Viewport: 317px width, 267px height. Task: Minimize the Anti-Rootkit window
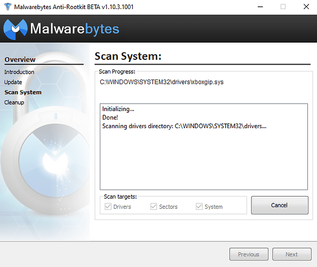coord(260,7)
